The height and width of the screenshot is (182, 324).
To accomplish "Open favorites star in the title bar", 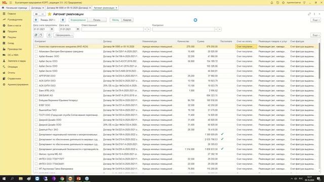I will pos(283,3).
